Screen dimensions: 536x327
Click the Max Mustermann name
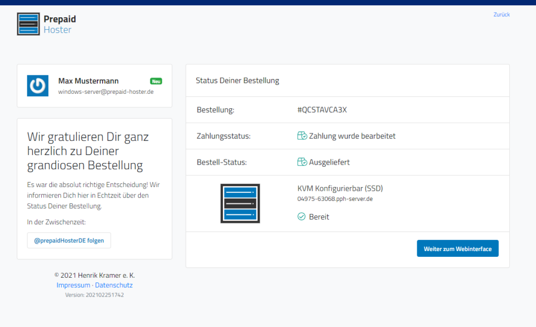coord(88,81)
